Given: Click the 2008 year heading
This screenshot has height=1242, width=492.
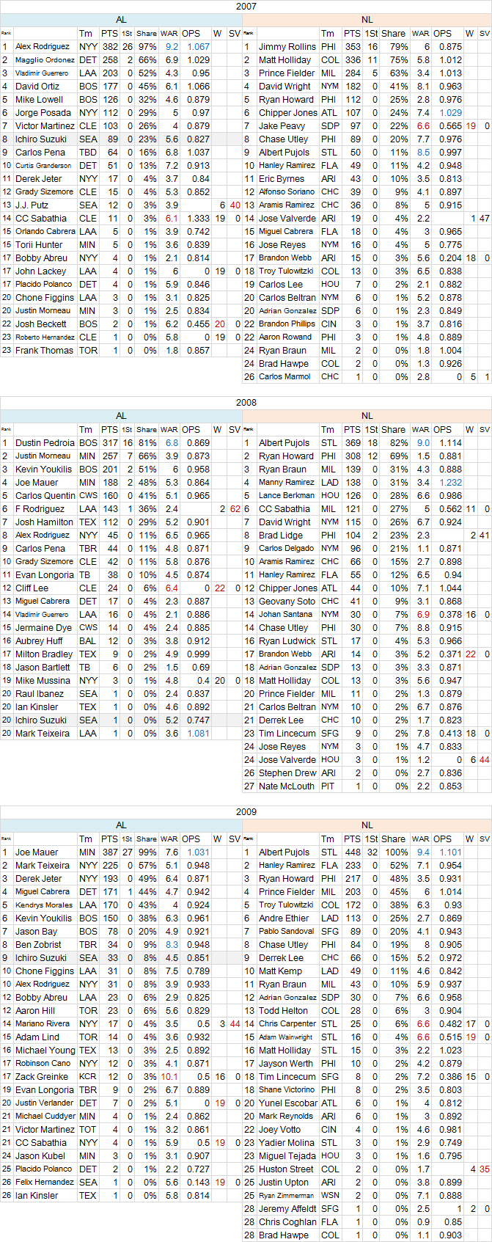Looking at the screenshot, I should click(x=246, y=403).
